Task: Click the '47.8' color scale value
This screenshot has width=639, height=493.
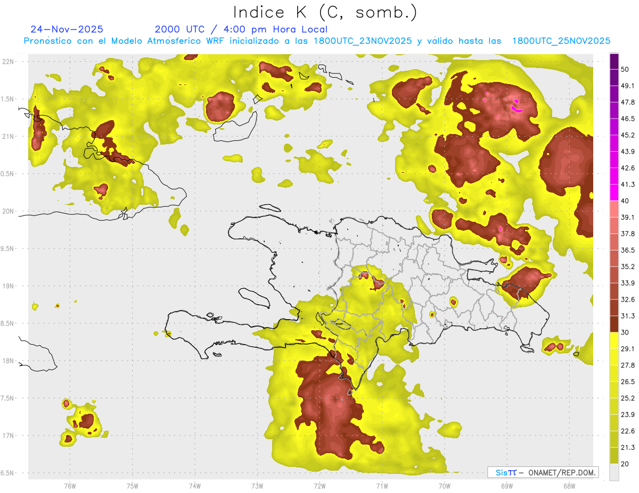Action: (628, 102)
